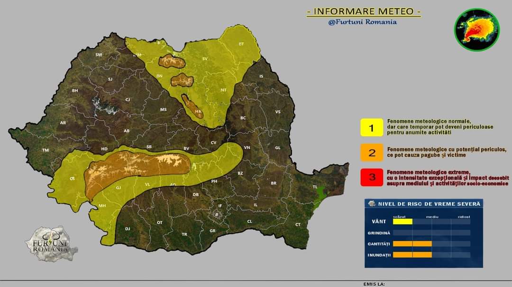
Task: Select the SV county label on map
Action: tap(205, 59)
